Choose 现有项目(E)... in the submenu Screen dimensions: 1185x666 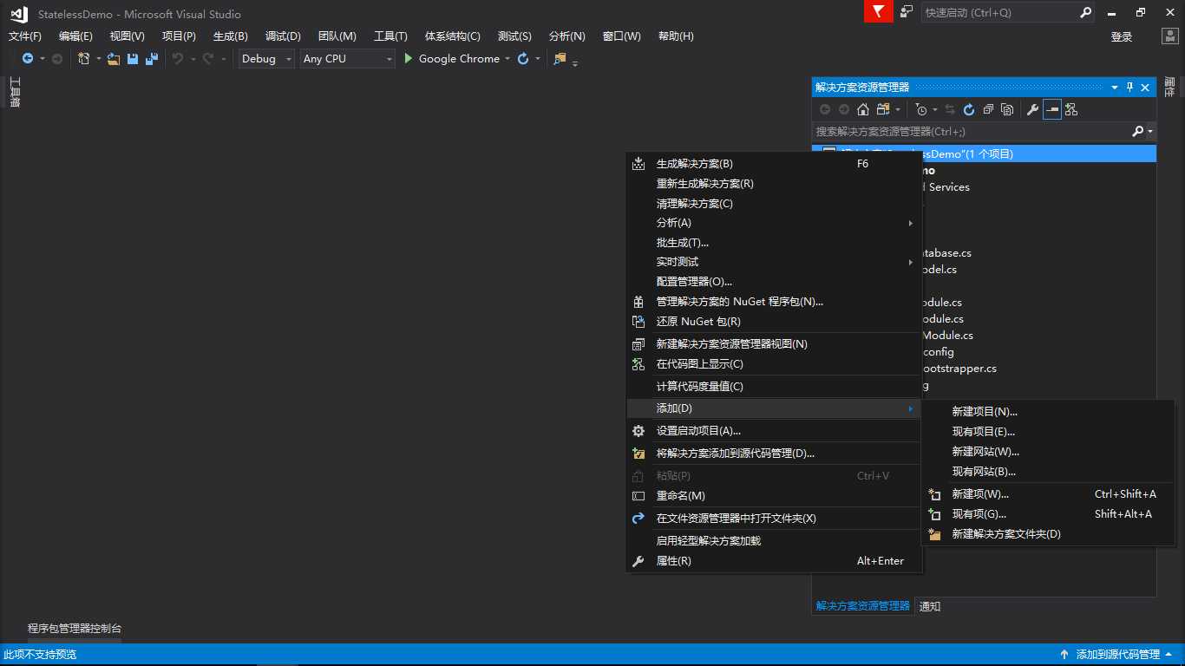[1048, 432]
